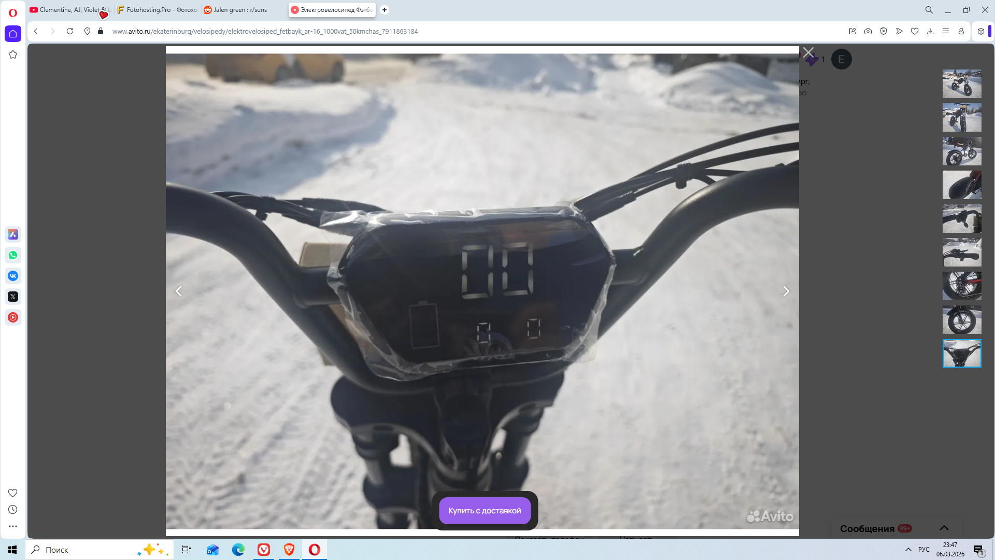Open Opera downloads icon in toolbar

tap(930, 31)
